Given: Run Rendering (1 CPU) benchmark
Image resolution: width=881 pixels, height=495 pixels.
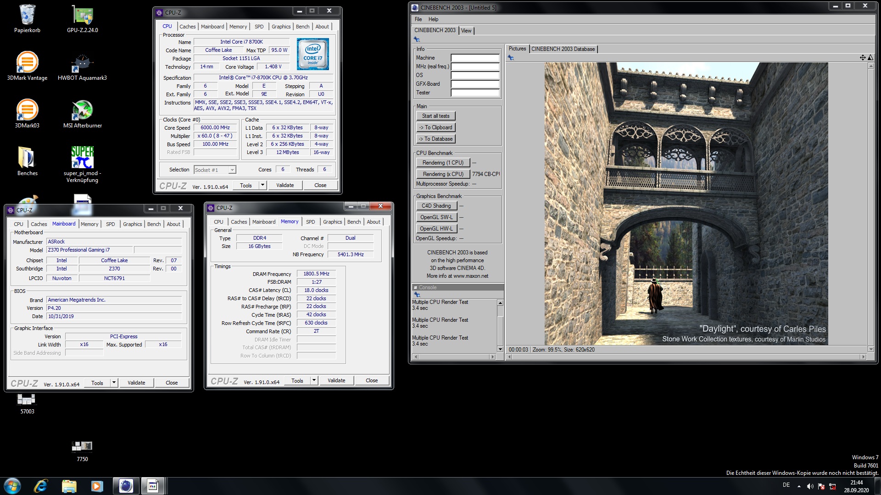Looking at the screenshot, I should [443, 163].
